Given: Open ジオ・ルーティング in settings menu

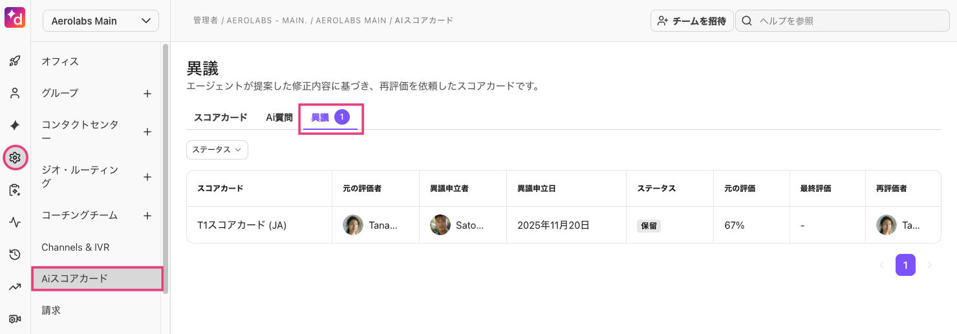Looking at the screenshot, I should (80, 176).
